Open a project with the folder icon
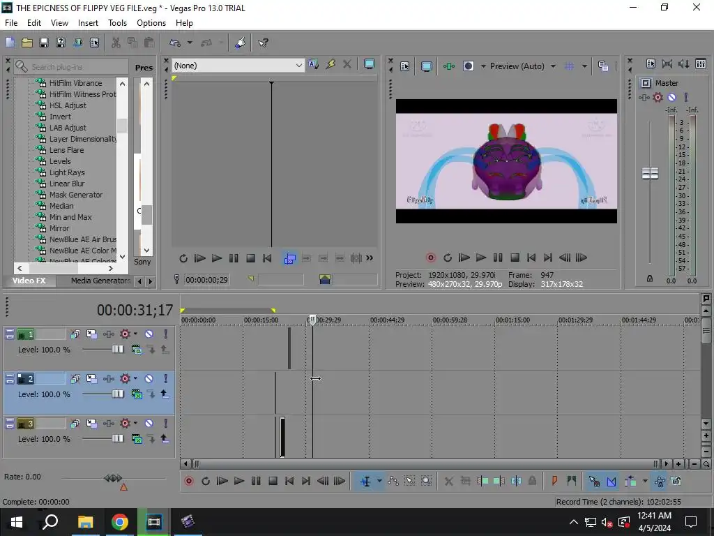The image size is (714, 536). pos(27,43)
